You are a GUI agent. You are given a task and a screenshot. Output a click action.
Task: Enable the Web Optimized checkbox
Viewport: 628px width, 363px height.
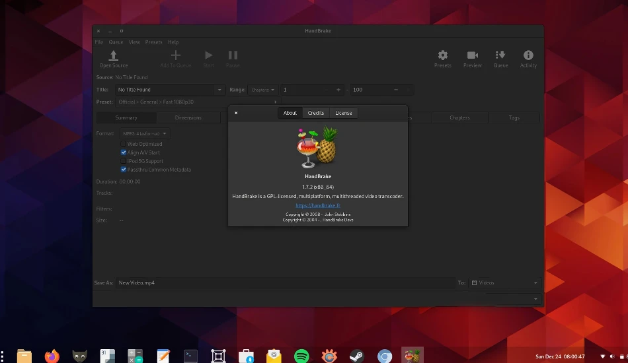coord(124,144)
